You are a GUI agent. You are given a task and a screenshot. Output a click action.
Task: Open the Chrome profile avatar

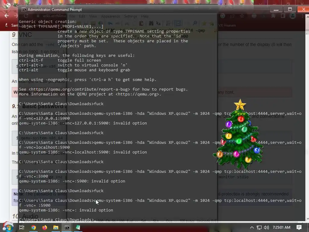[293, 16]
